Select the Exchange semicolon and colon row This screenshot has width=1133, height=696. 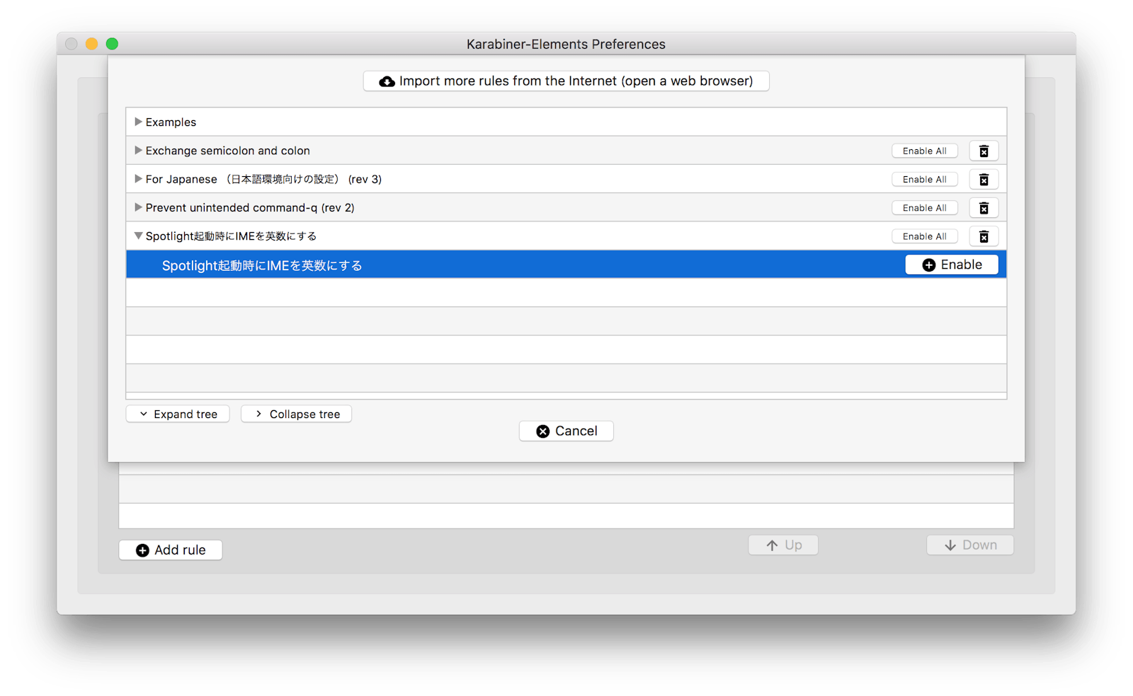(566, 151)
